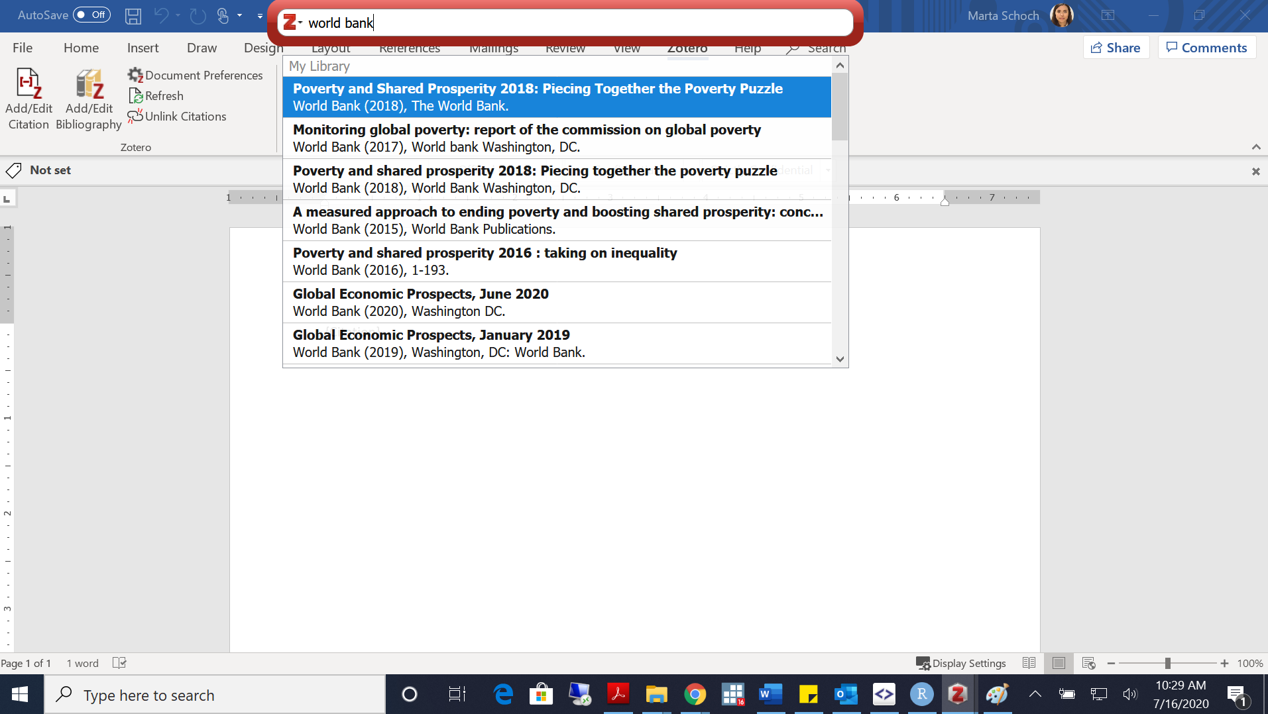Click the Comments button
This screenshot has height=714, width=1268.
pos(1207,48)
